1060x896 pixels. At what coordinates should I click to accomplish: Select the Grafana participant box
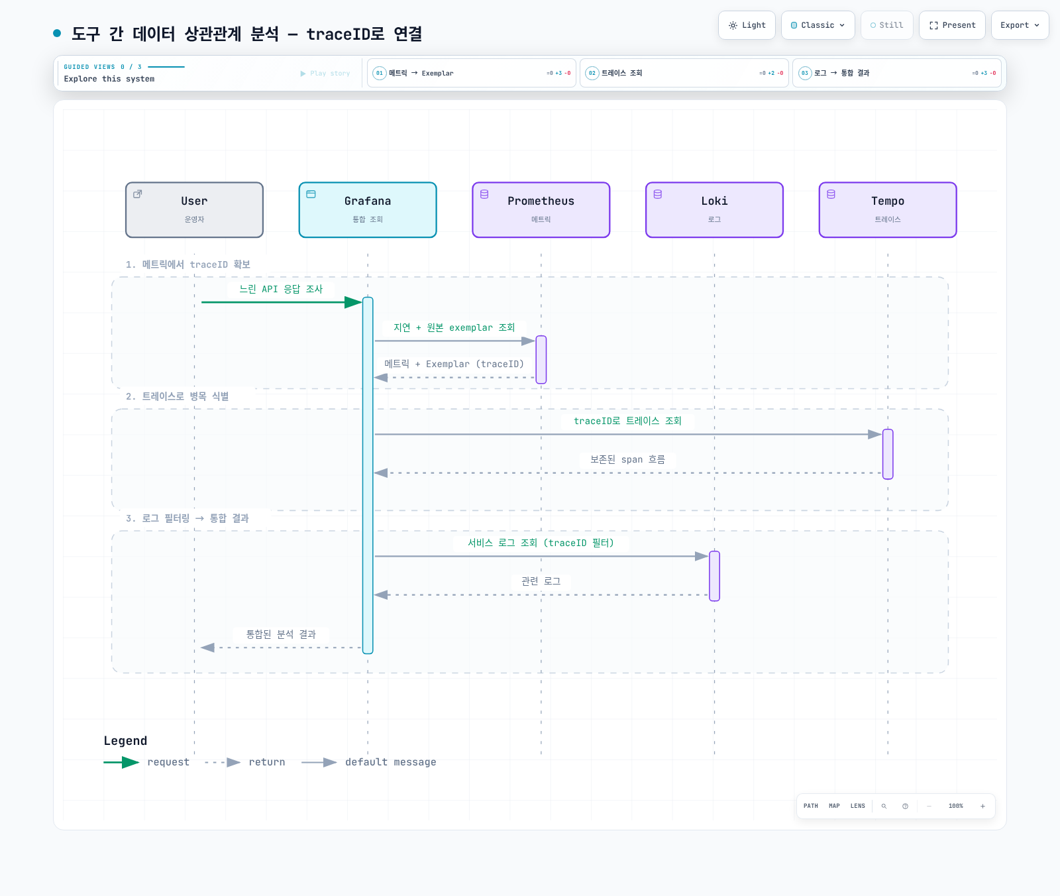[x=368, y=209]
